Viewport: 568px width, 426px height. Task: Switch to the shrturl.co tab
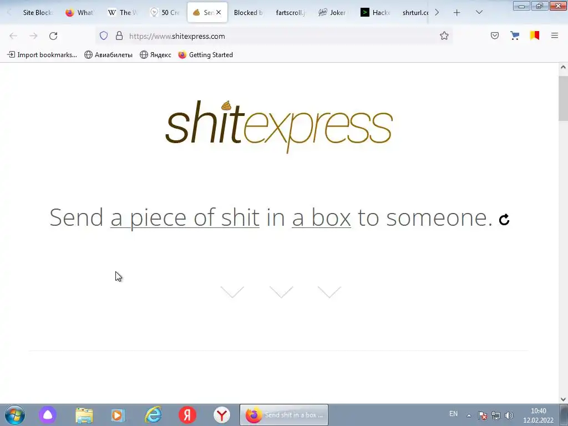[414, 13]
